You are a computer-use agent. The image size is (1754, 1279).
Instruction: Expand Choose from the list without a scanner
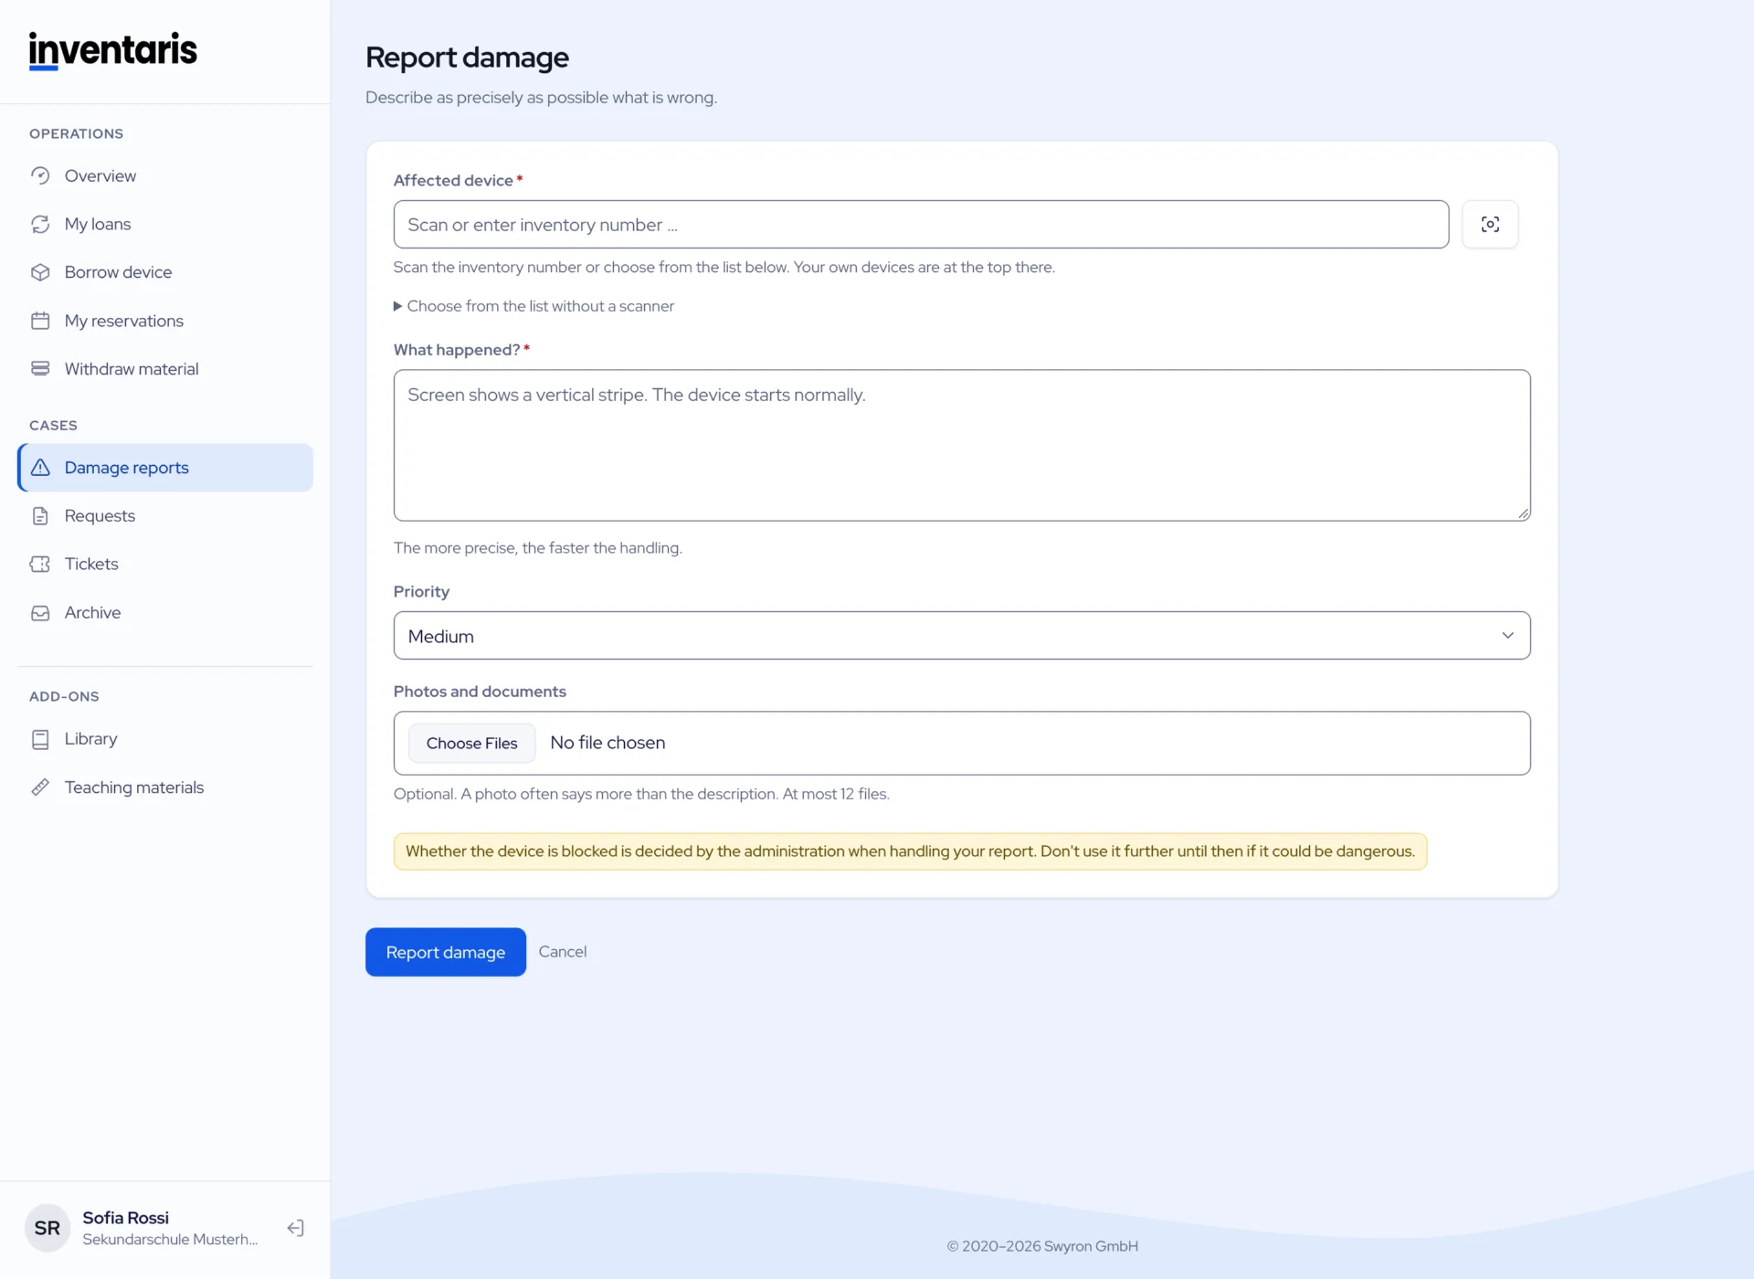(534, 306)
